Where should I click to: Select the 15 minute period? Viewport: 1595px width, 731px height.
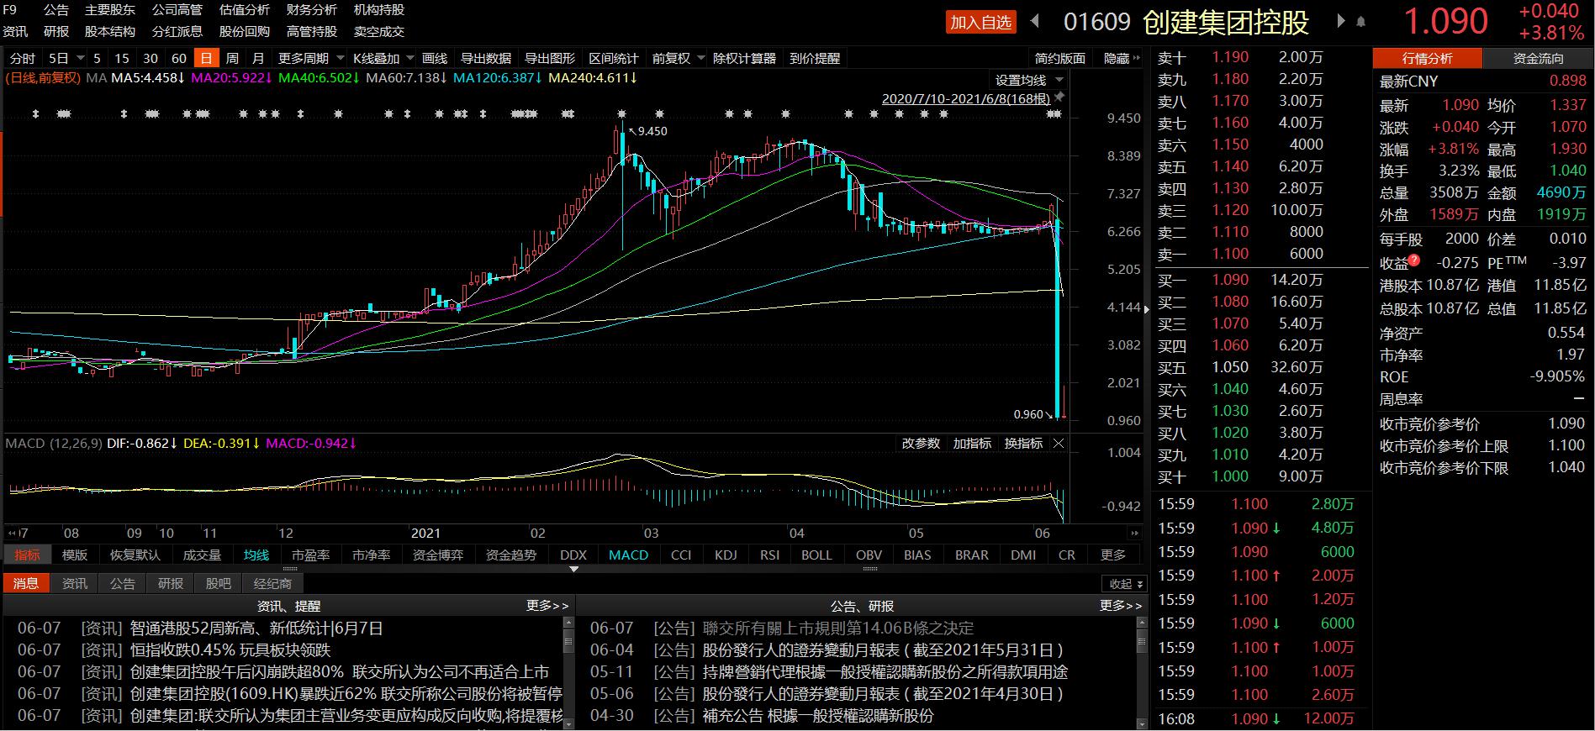[122, 58]
